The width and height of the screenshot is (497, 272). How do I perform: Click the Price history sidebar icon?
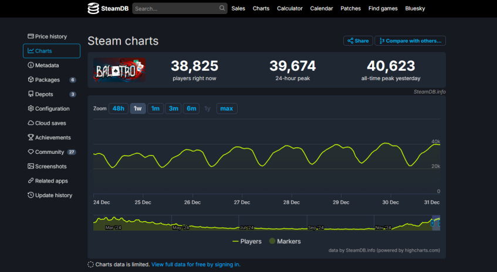(x=31, y=36)
